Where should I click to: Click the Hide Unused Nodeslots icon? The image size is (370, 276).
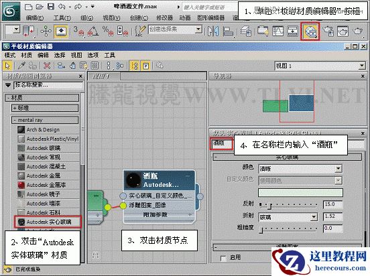[72, 66]
